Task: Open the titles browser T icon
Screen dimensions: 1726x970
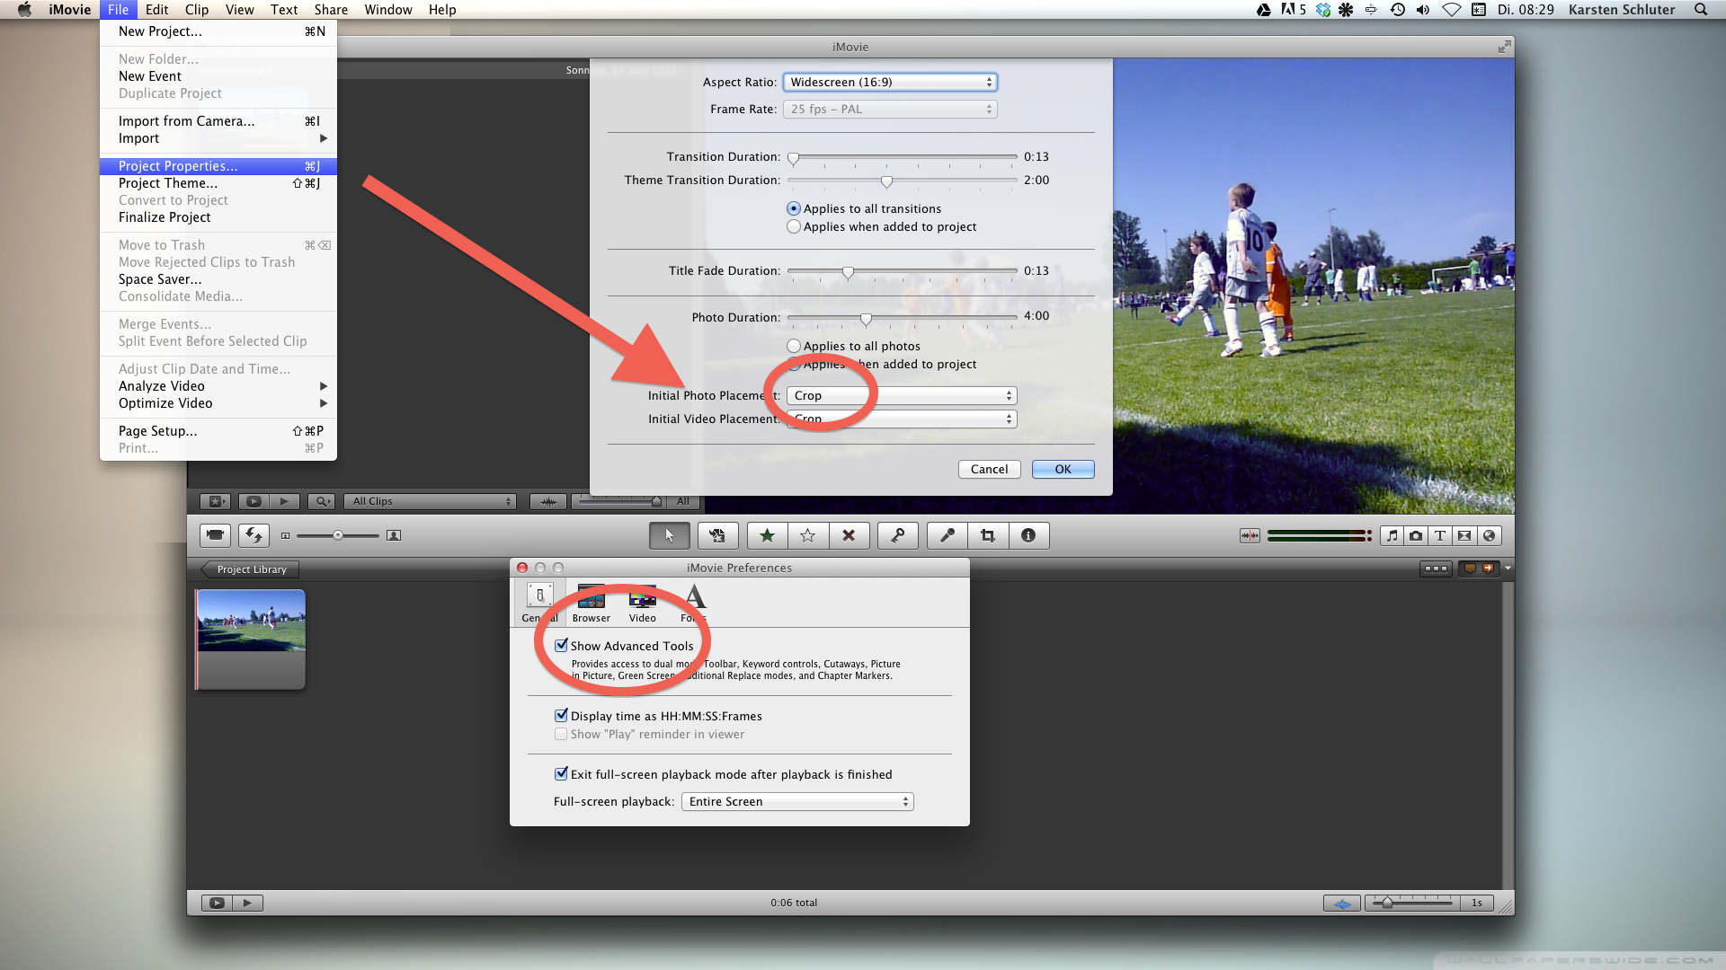Action: click(x=1440, y=535)
